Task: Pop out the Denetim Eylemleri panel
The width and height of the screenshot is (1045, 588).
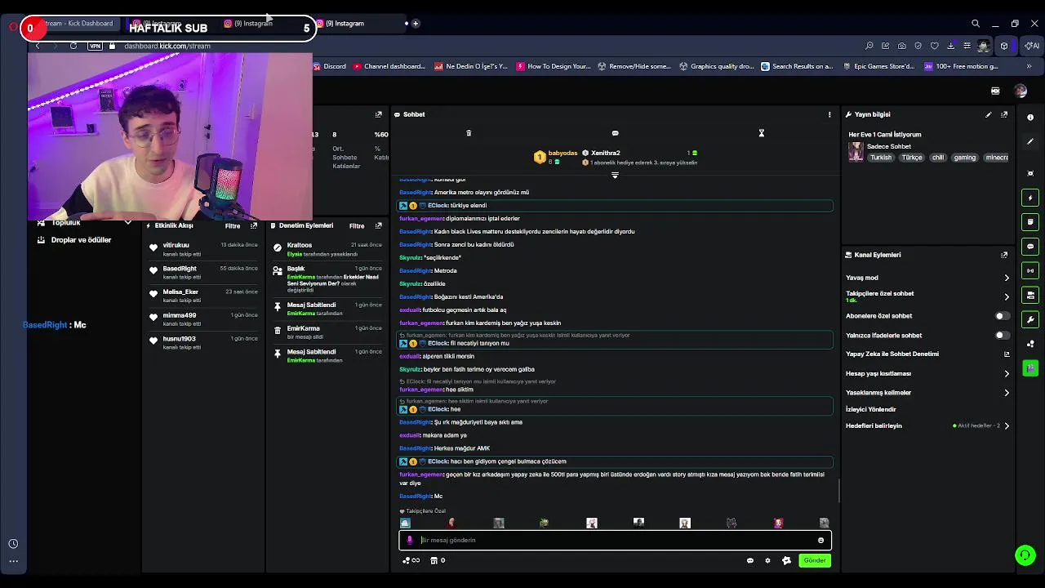Action: tap(378, 225)
